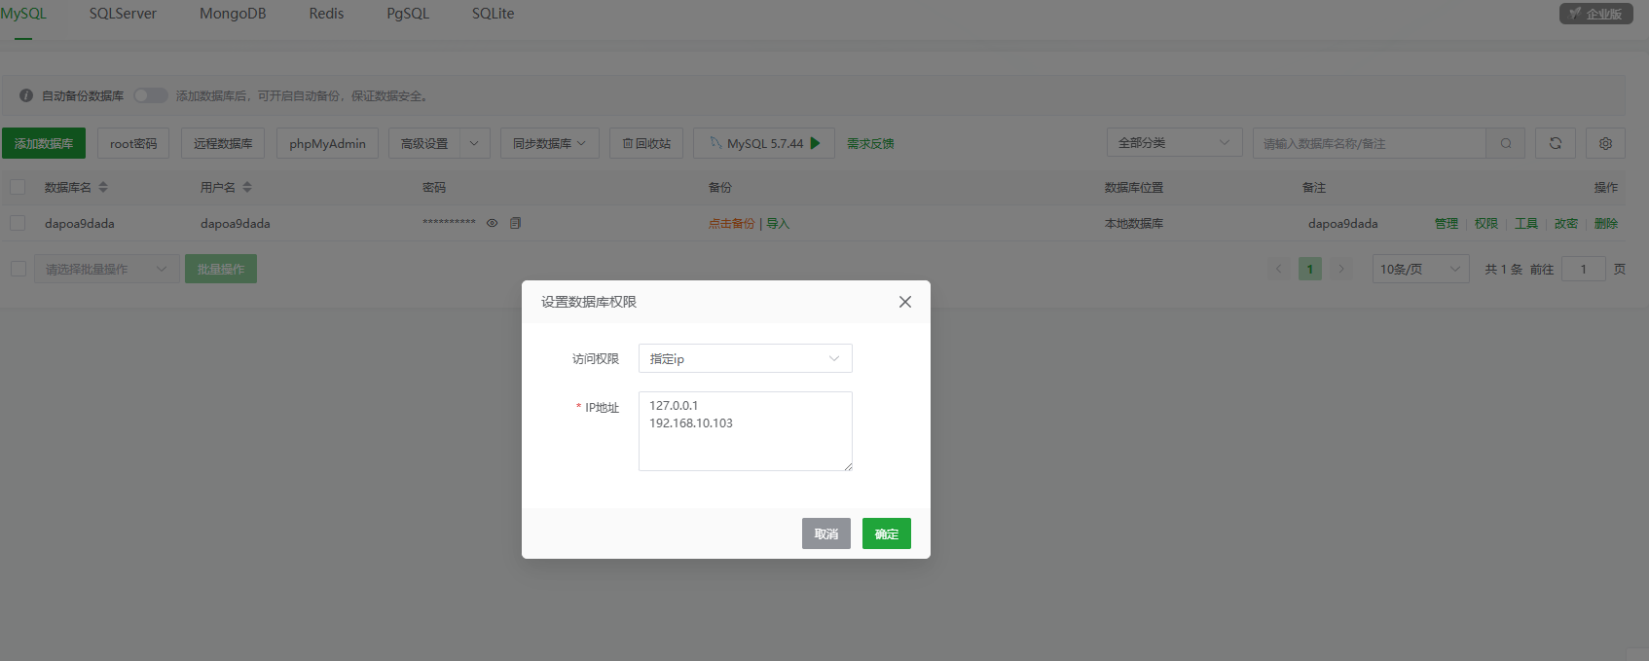Click the go-to page number field
The width and height of the screenshot is (1649, 661).
[1584, 269]
